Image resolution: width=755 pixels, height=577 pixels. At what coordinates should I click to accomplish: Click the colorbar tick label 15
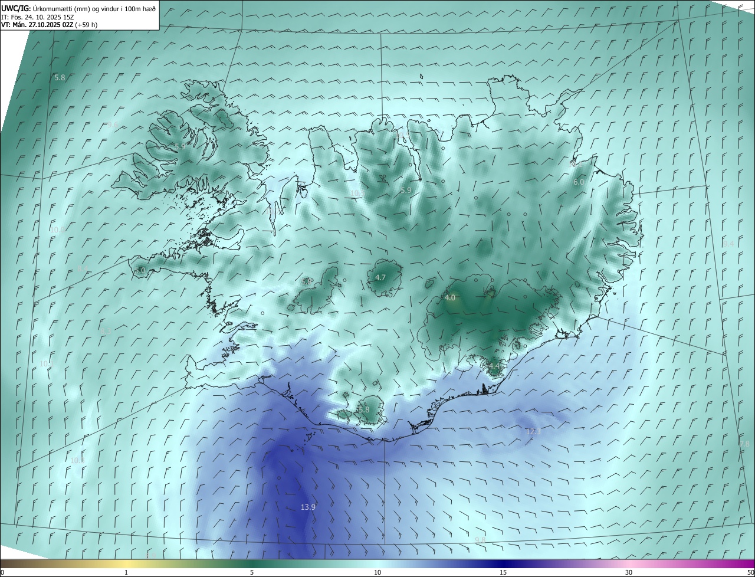[503, 572]
